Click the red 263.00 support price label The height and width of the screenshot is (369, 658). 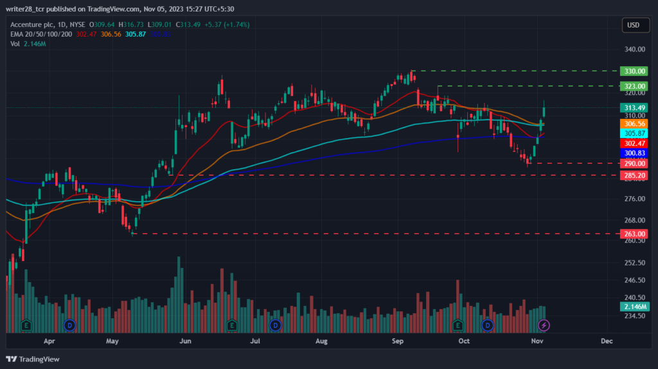point(634,234)
